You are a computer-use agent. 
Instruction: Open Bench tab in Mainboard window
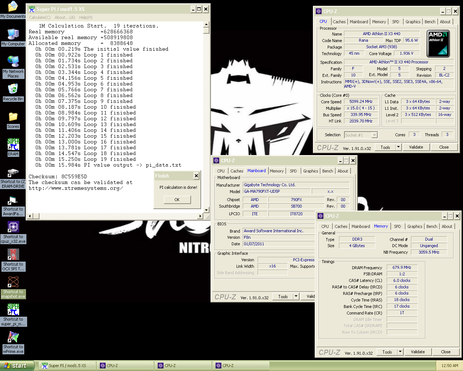click(328, 171)
